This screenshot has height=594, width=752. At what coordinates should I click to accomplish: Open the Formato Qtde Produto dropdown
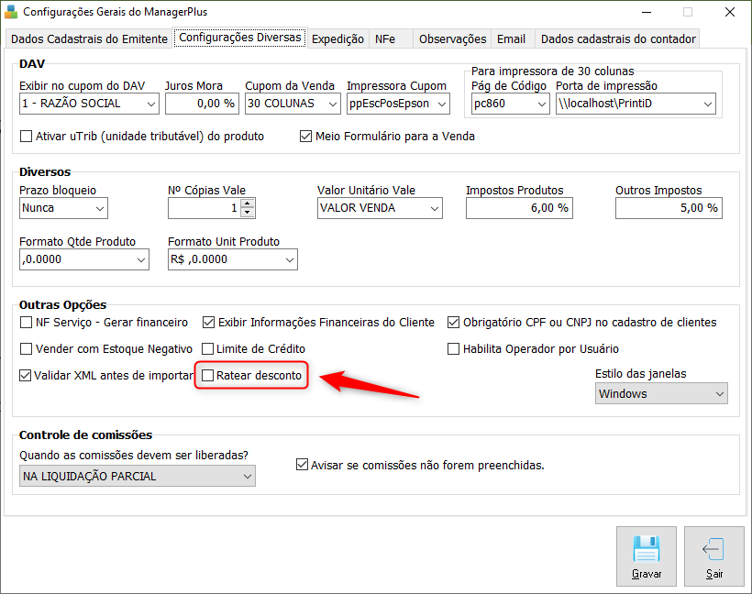[x=84, y=259]
